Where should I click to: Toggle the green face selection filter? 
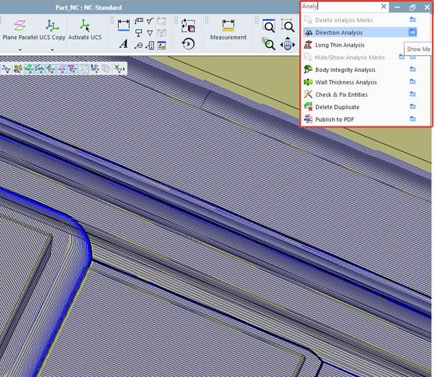point(29,68)
